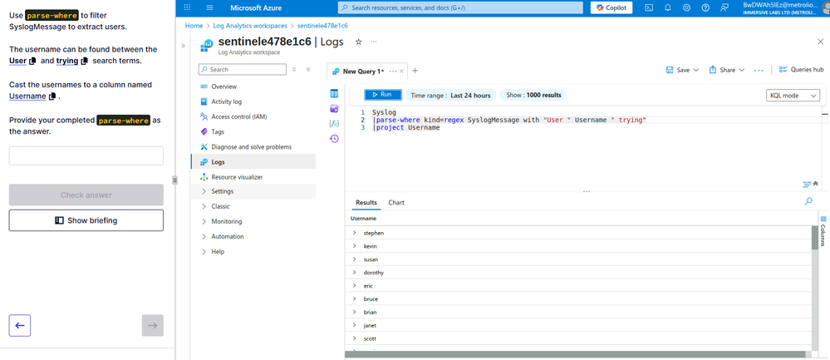Open the Functions fx panel icon

[334, 124]
